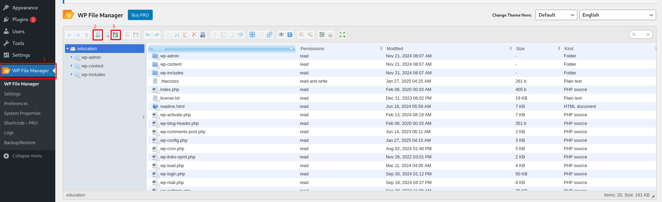Viewport: 662px width, 202px height.
Task: Redo the last file action
Action: point(157,35)
